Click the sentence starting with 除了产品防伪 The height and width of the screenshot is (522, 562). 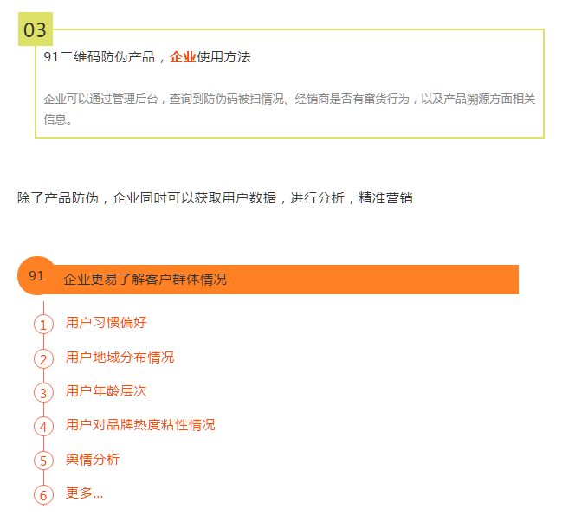click(x=215, y=197)
